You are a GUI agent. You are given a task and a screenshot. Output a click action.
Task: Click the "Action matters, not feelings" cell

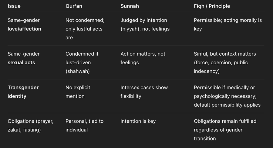[143, 58]
